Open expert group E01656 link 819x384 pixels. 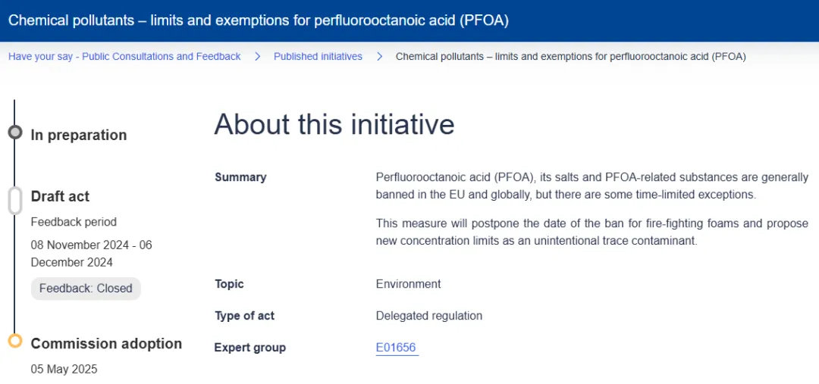click(396, 348)
